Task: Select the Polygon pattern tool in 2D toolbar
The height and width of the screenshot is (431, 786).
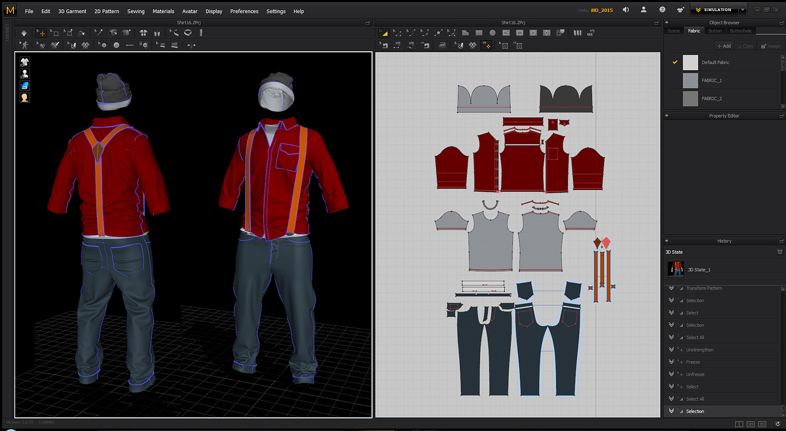Action: click(x=465, y=32)
